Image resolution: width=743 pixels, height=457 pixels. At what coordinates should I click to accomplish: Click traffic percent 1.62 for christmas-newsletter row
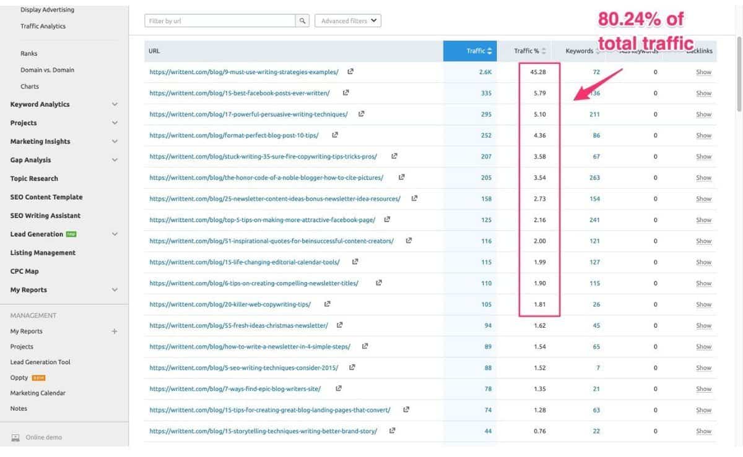pos(539,325)
